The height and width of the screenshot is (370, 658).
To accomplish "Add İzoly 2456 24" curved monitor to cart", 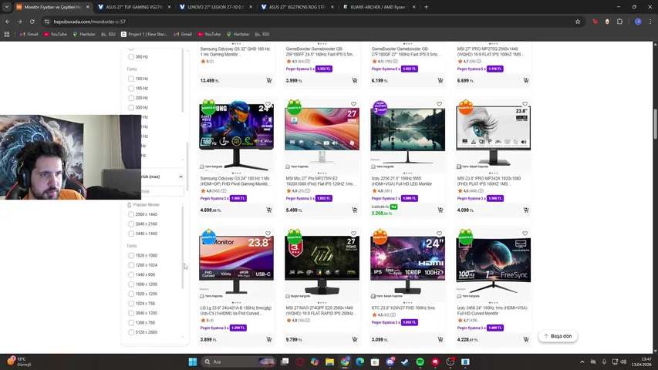I will coord(526,339).
